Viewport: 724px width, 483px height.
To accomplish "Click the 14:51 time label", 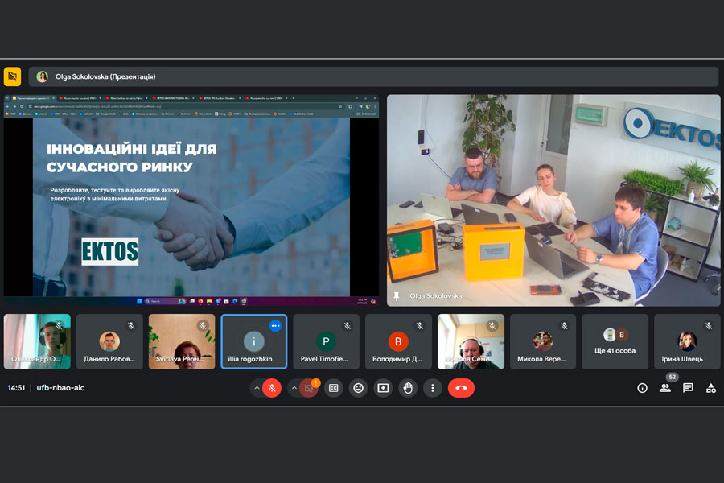I will (16, 388).
